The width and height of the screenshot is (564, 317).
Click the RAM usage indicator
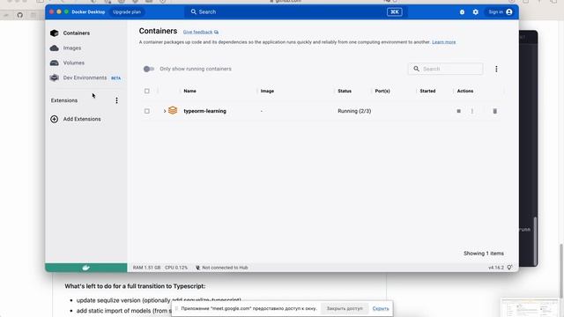coord(147,268)
